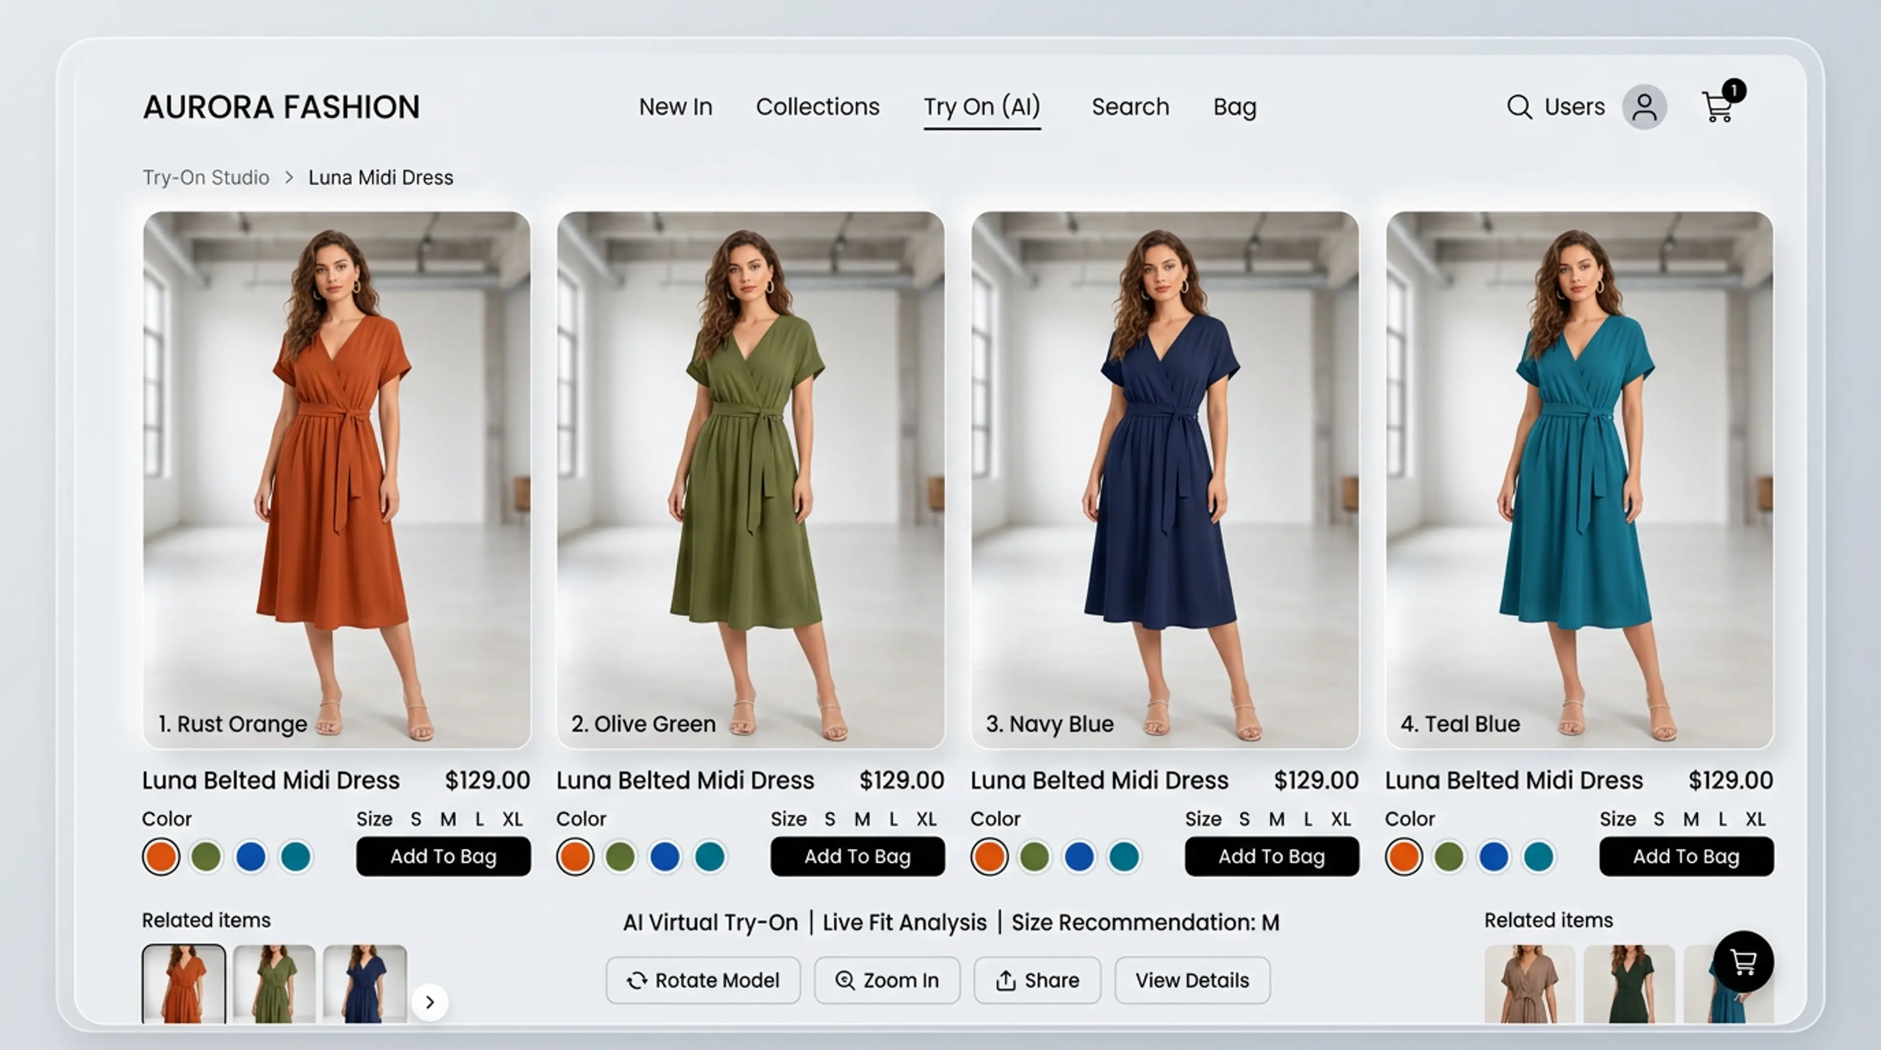Viewport: 1881px width, 1050px height.
Task: Open the Rust Orange dress photo
Action: pos(337,480)
